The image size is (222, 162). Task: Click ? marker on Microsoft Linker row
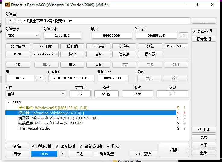184,123
